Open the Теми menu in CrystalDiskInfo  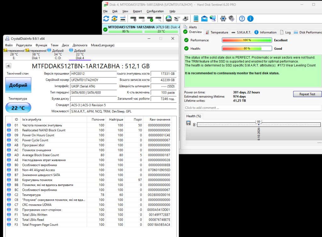[54, 45]
